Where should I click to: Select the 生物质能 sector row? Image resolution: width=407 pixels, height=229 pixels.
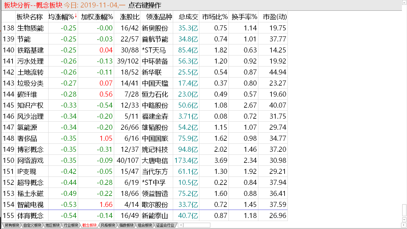[x=145, y=28]
